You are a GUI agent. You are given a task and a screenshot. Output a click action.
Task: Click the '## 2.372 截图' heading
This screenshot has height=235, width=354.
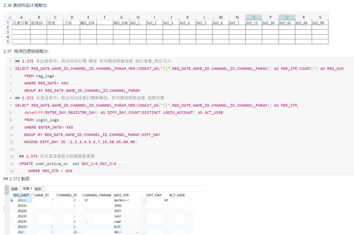pyautogui.click(x=16, y=179)
